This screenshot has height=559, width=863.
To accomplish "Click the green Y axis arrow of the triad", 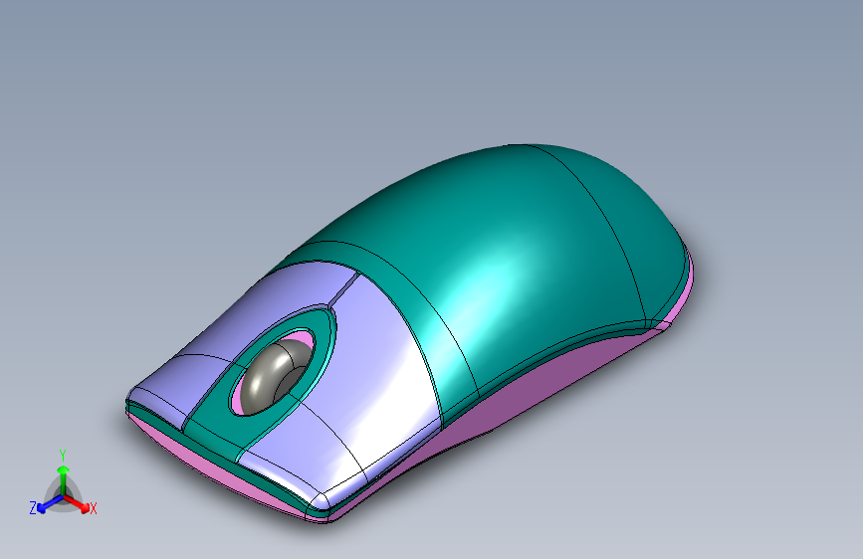I will [x=64, y=479].
